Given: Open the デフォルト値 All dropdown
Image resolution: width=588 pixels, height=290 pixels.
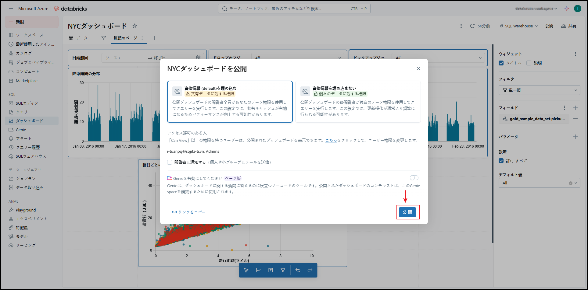Looking at the screenshot, I should click(x=540, y=183).
